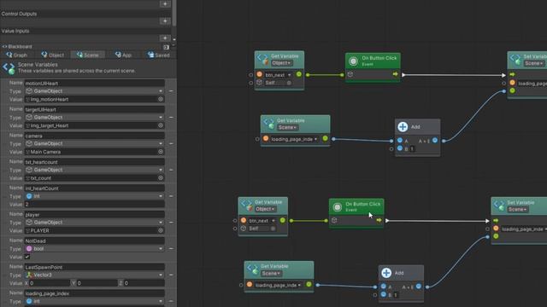
Task: Click the sum output port of upper Add node
Action: pos(435,140)
